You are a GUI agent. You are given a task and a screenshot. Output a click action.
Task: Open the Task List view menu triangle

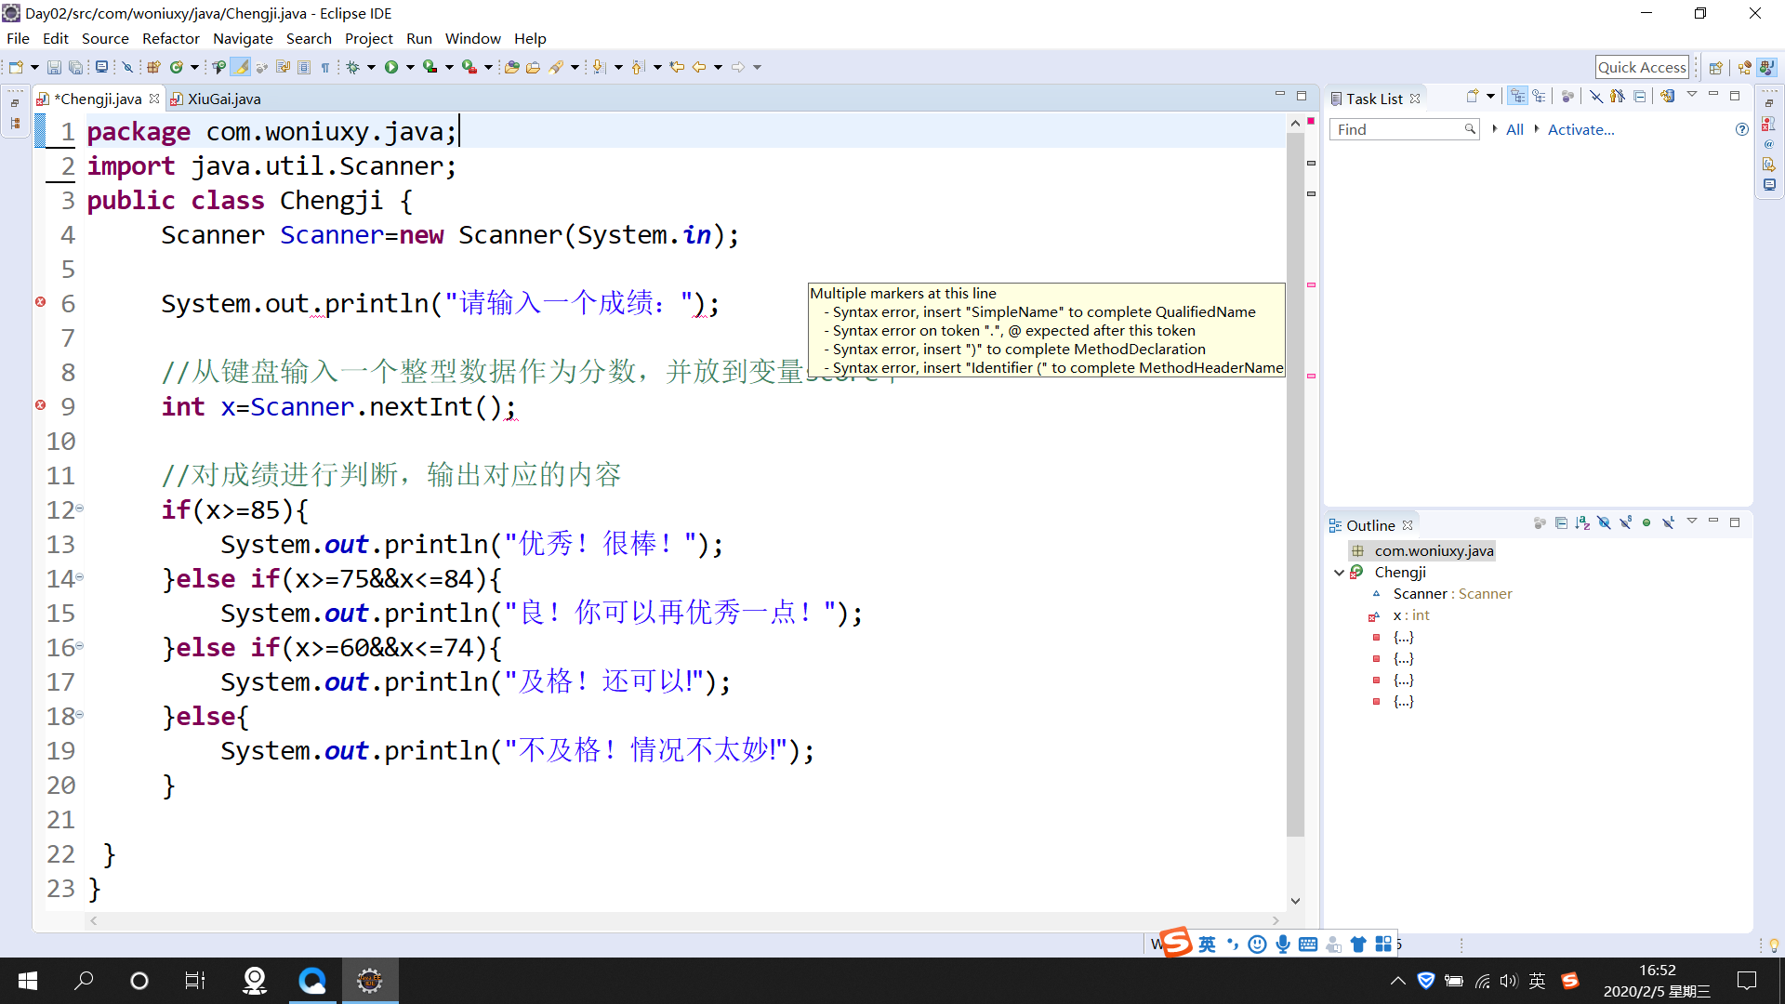click(x=1692, y=95)
